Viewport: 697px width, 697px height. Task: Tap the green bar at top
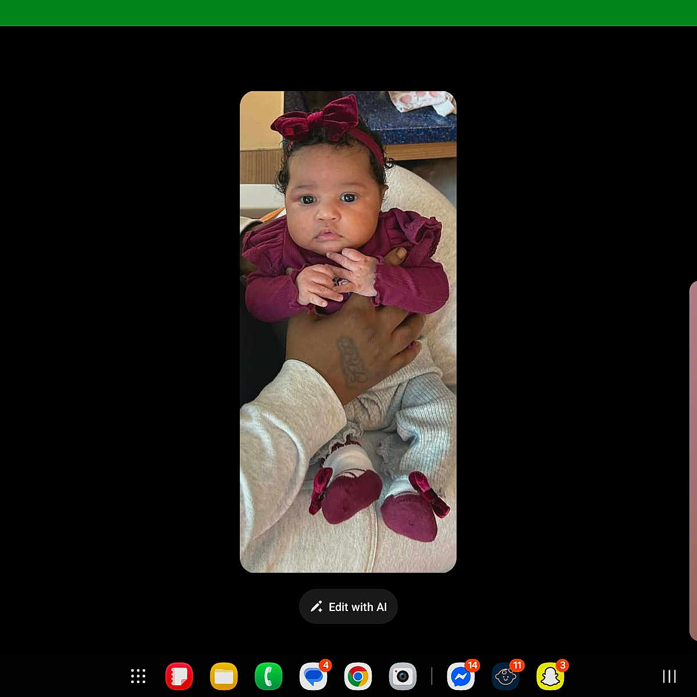348,13
